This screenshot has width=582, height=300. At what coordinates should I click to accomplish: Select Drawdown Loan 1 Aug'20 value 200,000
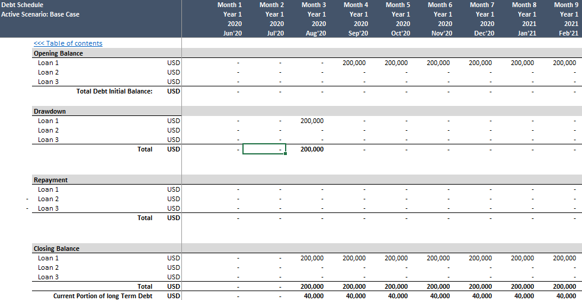click(312, 121)
